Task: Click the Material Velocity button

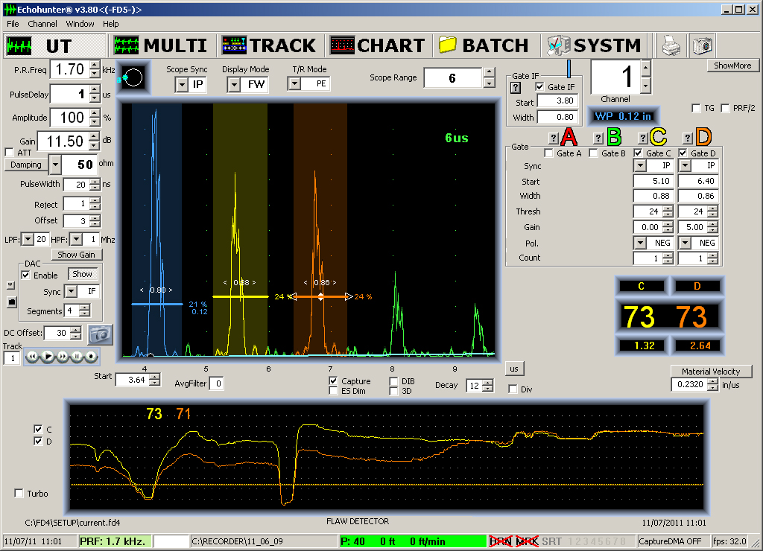Action: tap(711, 372)
